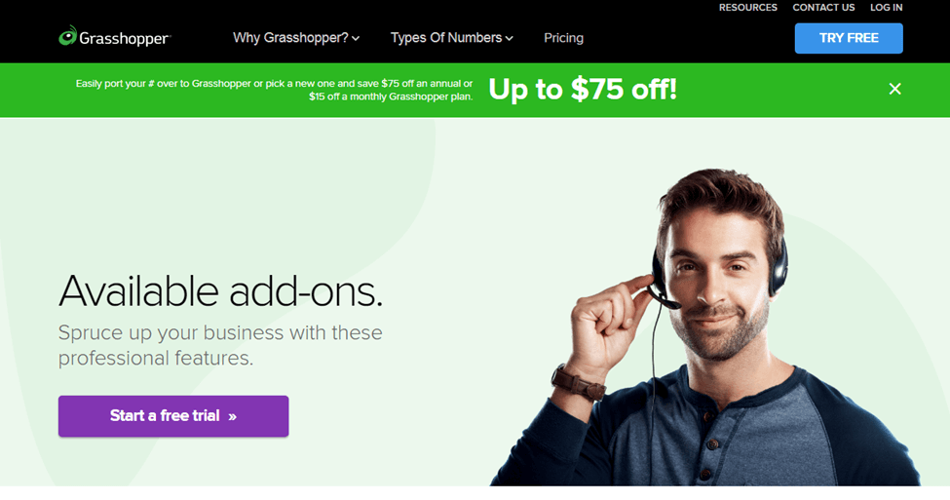Click the Up to $75 off! headline
This screenshot has width=950, height=500.
point(583,89)
